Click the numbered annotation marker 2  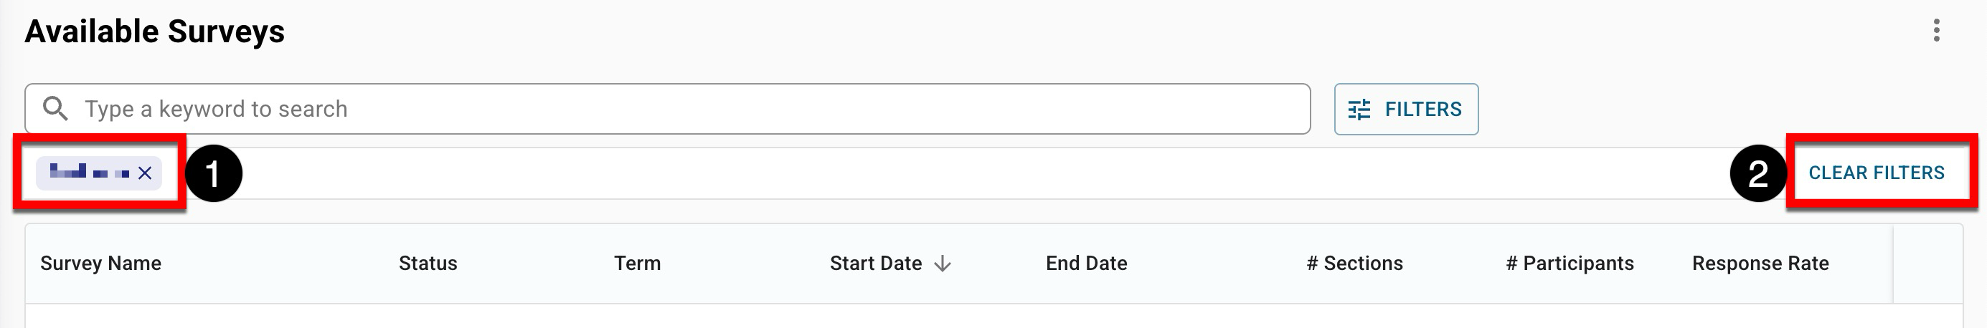[1758, 173]
